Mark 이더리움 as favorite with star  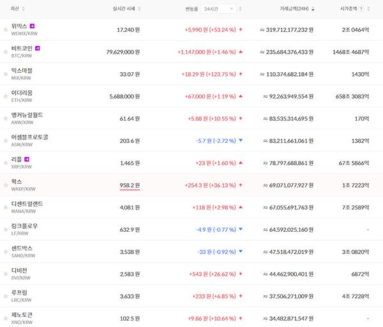click(x=6, y=96)
